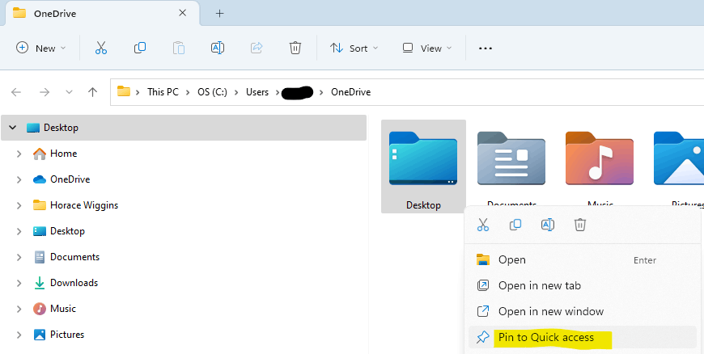The height and width of the screenshot is (354, 704).
Task: Select Horace Wiggins in the navigation pane
Action: point(84,205)
